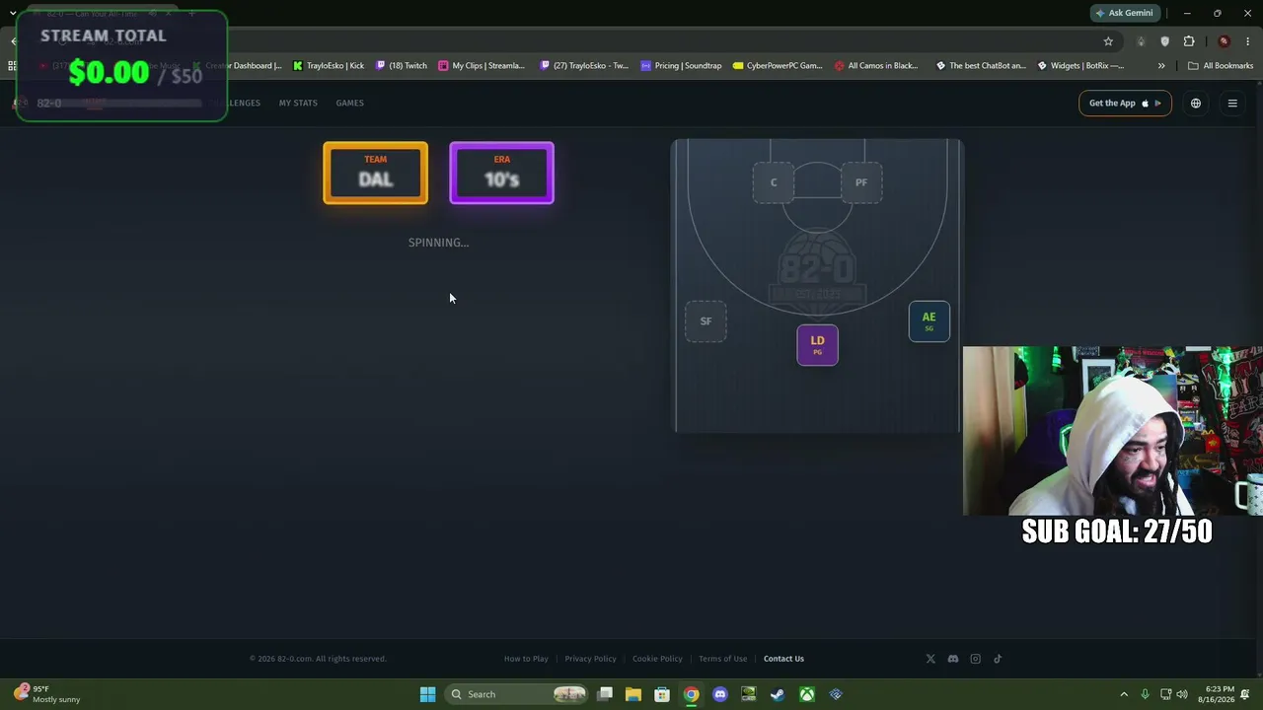Click the Get the App button
The image size is (1263, 710).
(x=1125, y=104)
